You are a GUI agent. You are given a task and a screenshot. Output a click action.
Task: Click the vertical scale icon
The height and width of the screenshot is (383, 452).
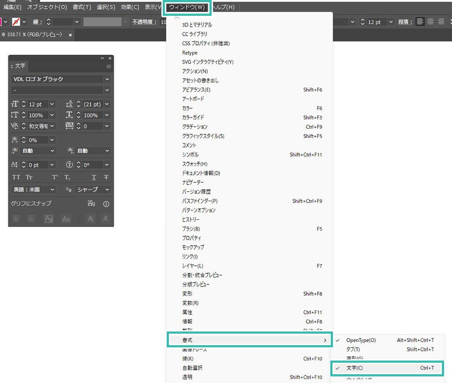point(15,115)
